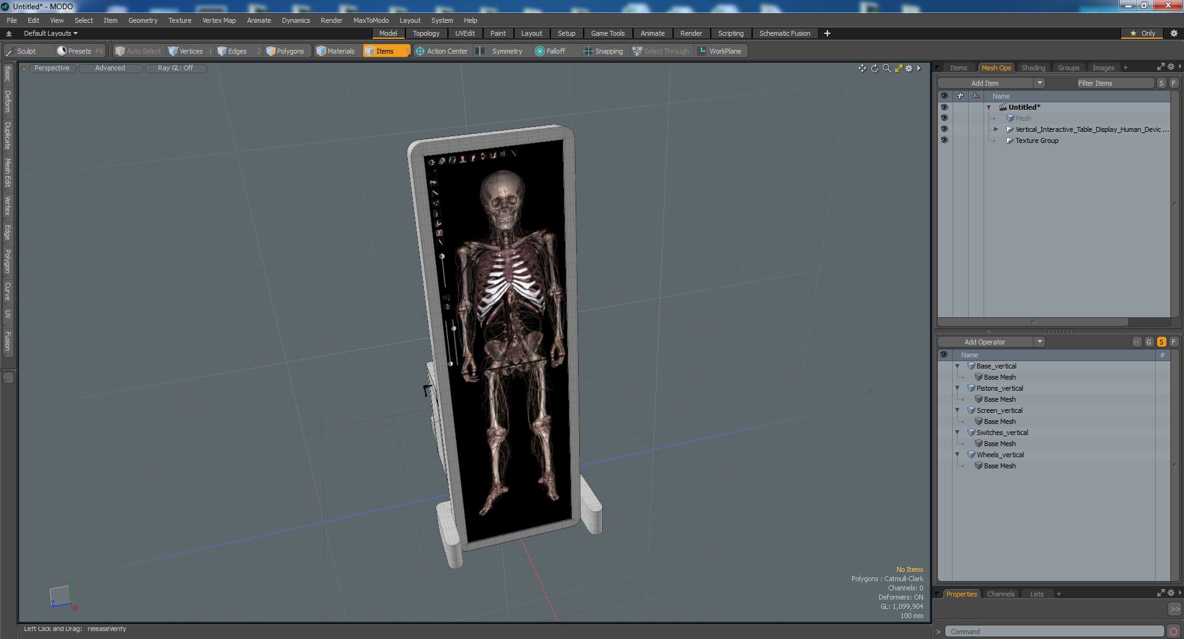
Task: Toggle Select Through
Action: pos(661,51)
